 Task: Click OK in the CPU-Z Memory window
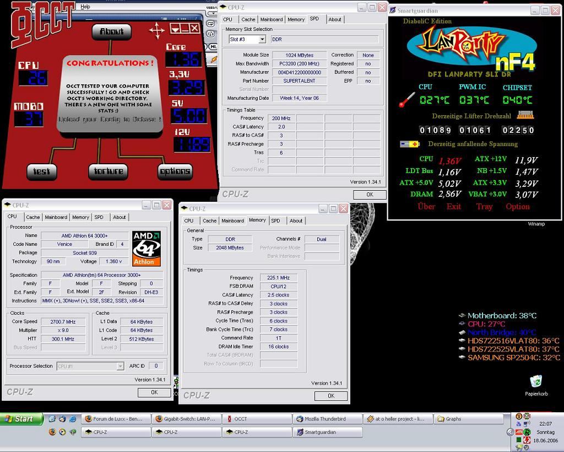coord(331,396)
